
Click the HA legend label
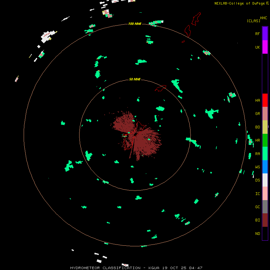pyautogui.click(x=257, y=100)
